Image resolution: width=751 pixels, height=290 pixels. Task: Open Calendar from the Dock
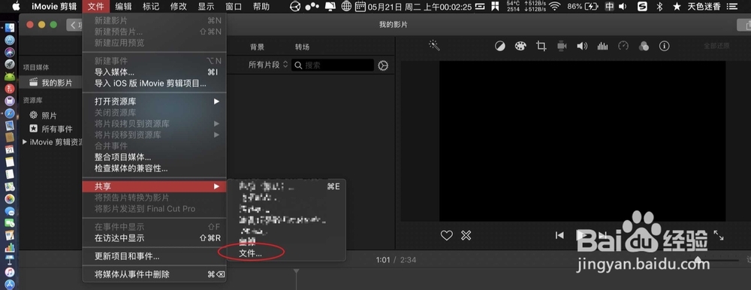click(10, 150)
